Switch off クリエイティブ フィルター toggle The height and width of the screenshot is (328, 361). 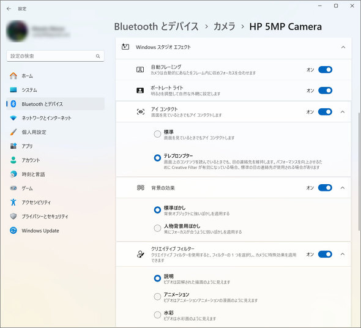[325, 255]
